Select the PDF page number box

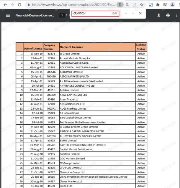(x=62, y=15)
